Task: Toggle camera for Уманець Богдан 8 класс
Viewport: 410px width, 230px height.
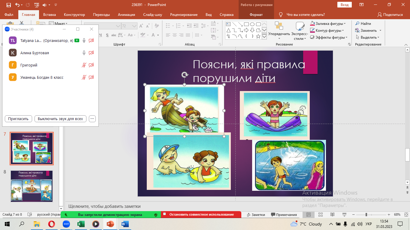Action: (91, 77)
